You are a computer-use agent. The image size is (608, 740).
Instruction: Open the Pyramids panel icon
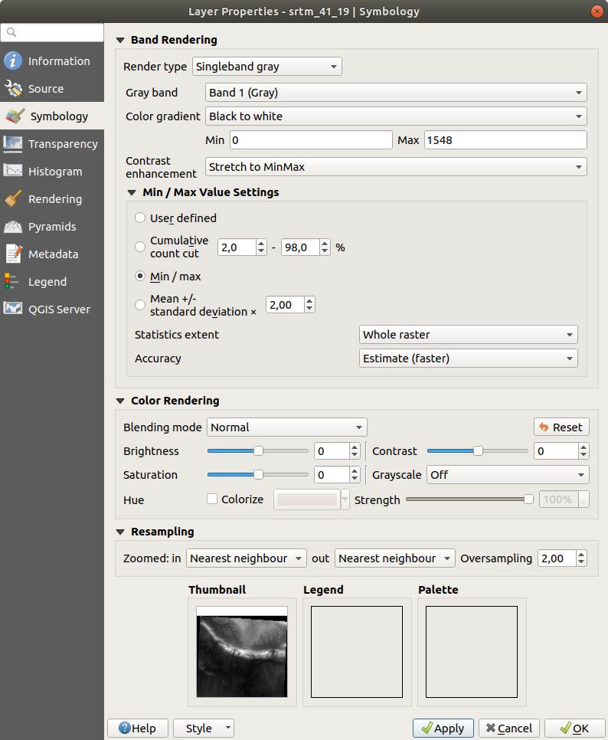pos(13,227)
